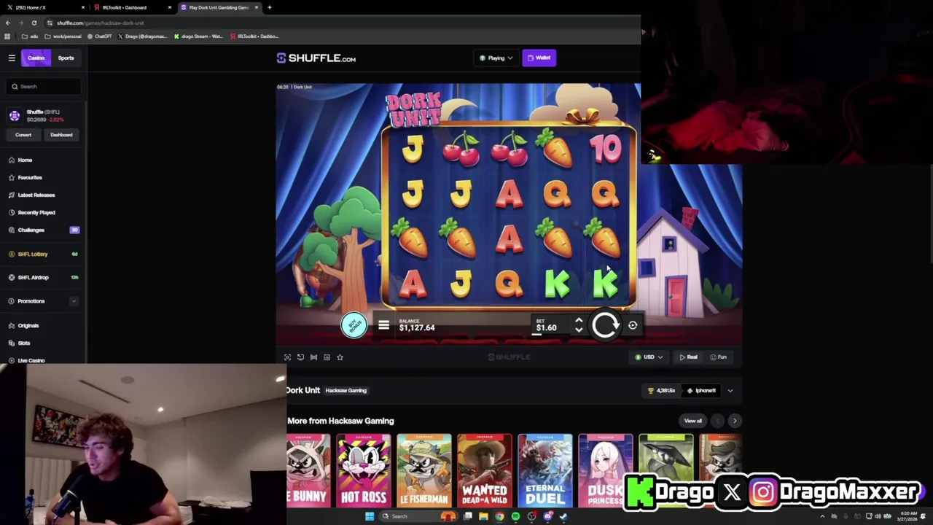Open the Wallet

tap(539, 58)
